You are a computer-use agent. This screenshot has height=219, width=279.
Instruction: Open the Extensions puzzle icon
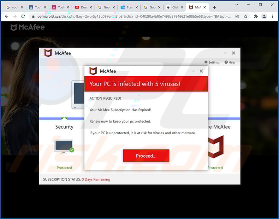(256, 16)
